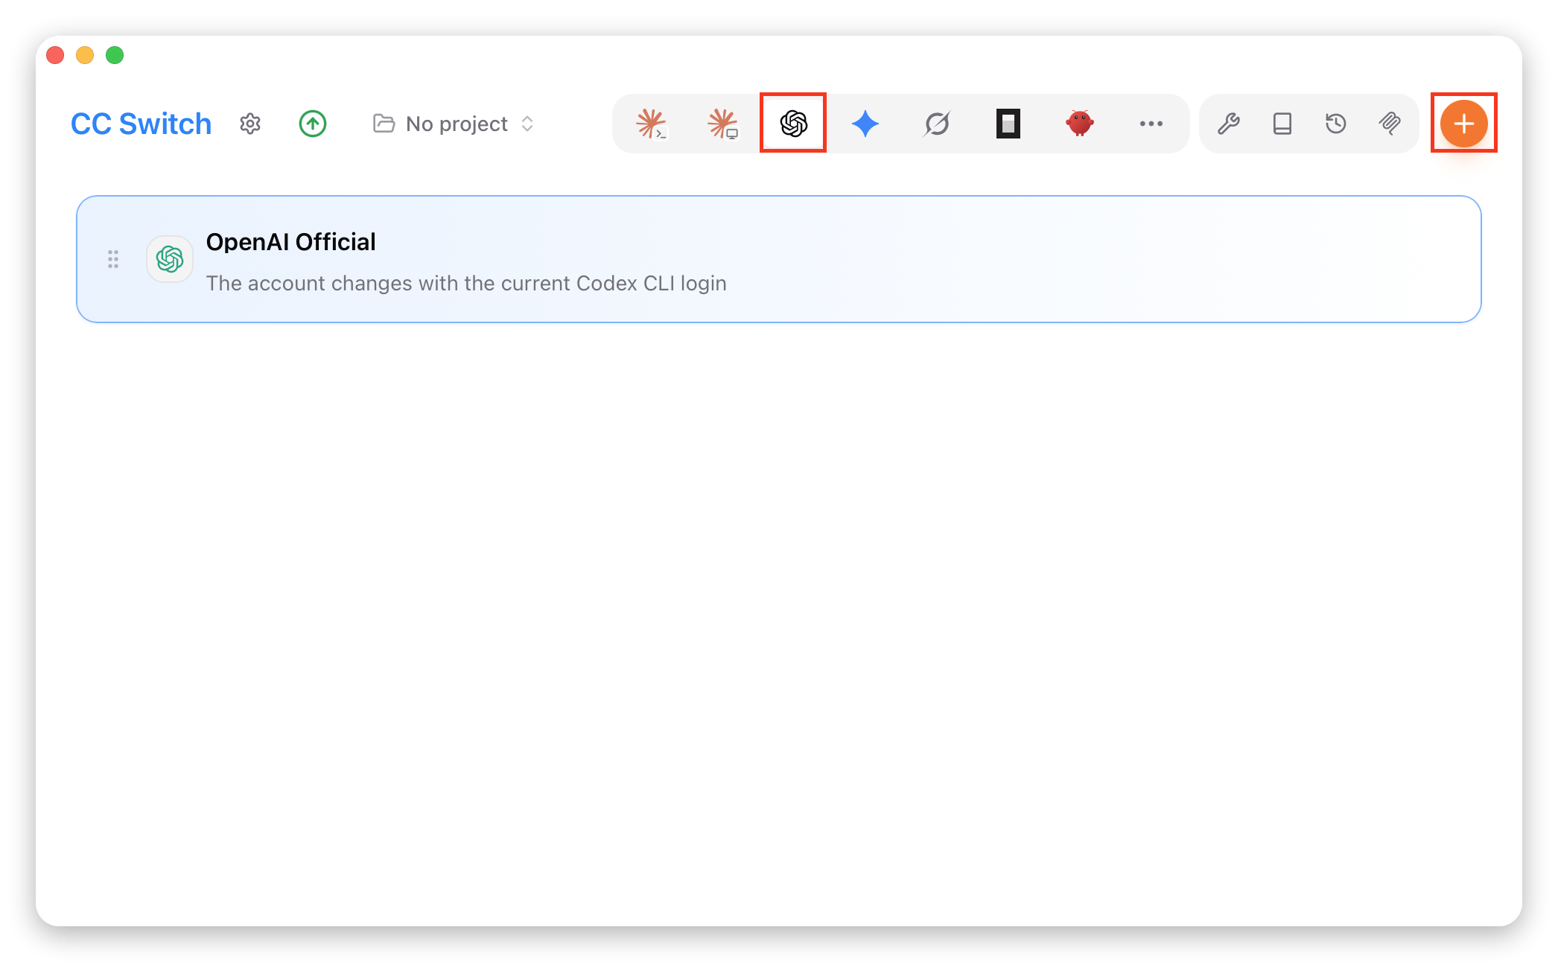Switch to the Claude Code terminal app tab
Viewport: 1558px width, 962px height.
click(651, 124)
